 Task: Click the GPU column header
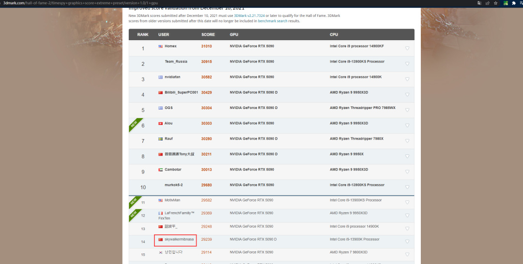[234, 35]
